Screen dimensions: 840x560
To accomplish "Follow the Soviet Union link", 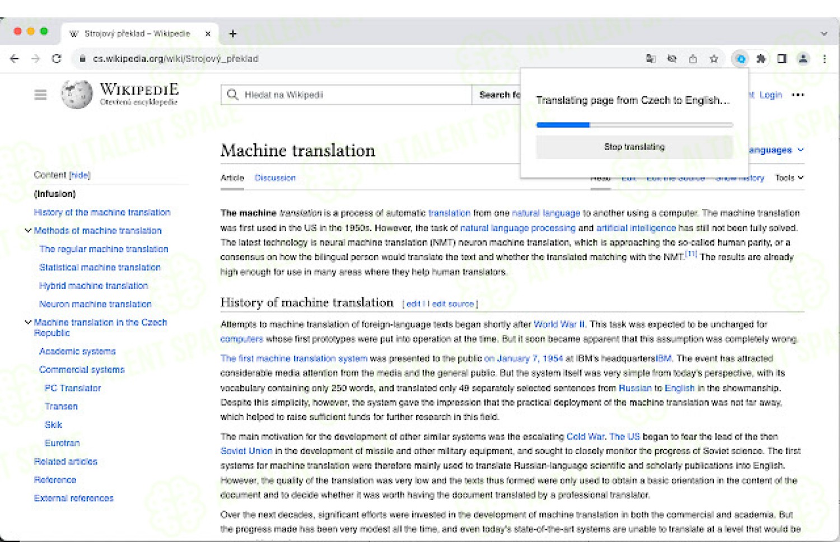I will 246,451.
